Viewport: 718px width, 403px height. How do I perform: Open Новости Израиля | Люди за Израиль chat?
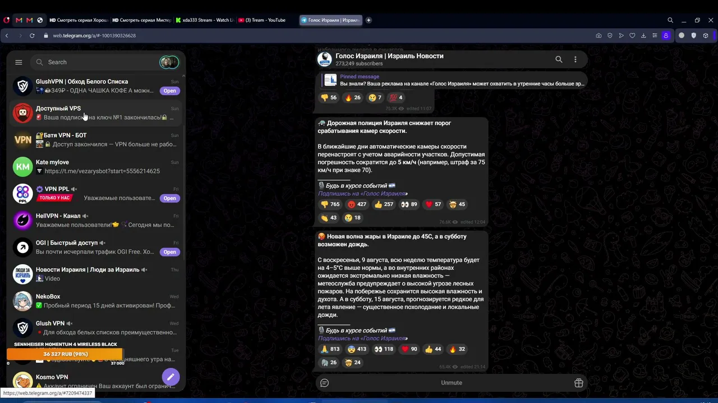click(x=96, y=274)
